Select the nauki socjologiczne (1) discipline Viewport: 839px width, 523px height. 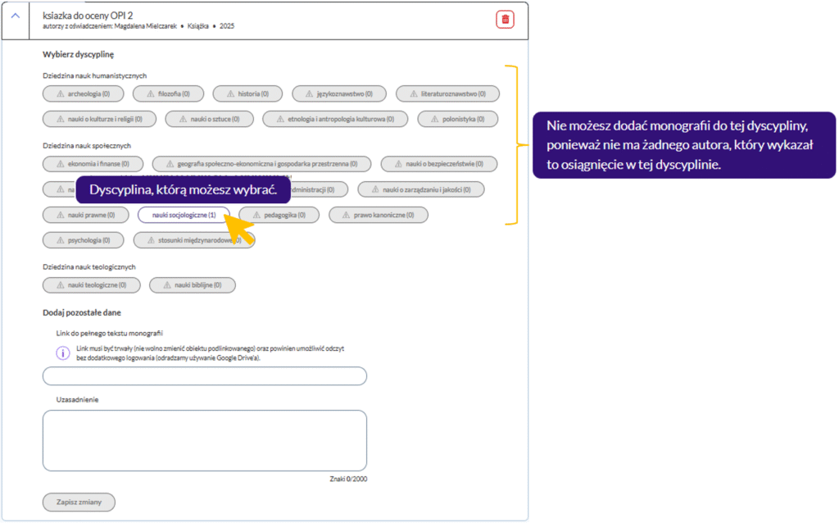(184, 215)
